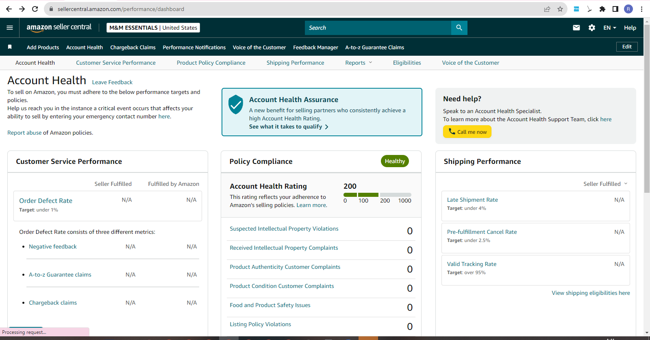Image resolution: width=650 pixels, height=340 pixels.
Task: Open Food and Product Safety Issues
Action: (x=270, y=305)
